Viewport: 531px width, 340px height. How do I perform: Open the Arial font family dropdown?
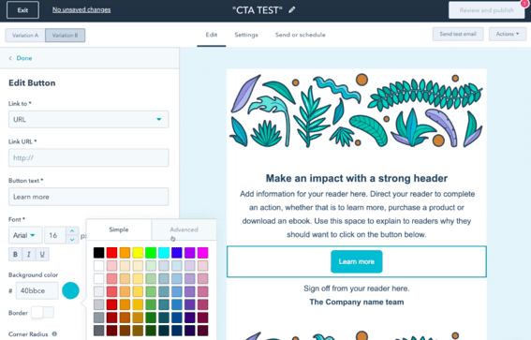click(25, 235)
